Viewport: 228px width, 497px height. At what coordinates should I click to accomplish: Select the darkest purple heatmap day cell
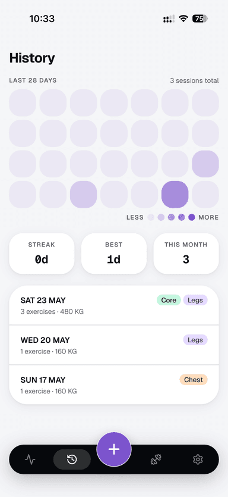[175, 194]
